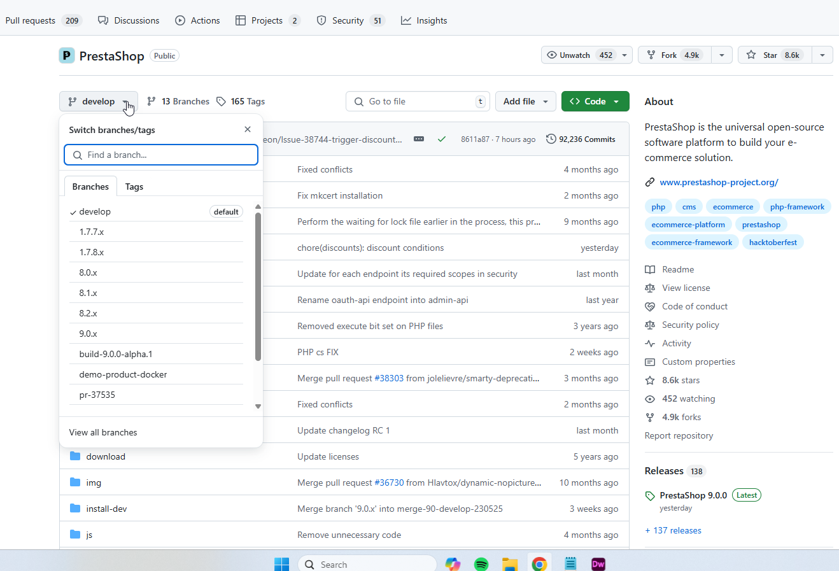Open pull request #38303 link
The width and height of the screenshot is (839, 571).
tap(389, 378)
